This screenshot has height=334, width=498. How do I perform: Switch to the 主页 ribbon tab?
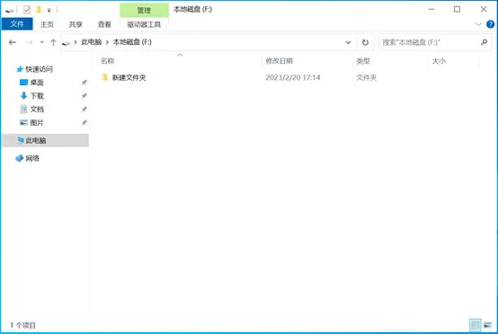[x=47, y=24]
